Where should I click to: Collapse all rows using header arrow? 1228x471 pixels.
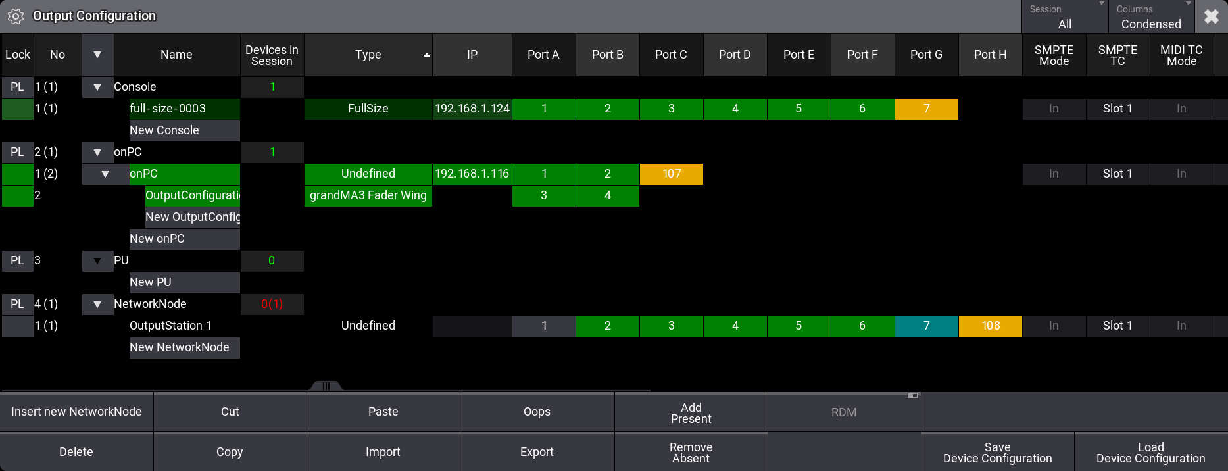point(97,55)
